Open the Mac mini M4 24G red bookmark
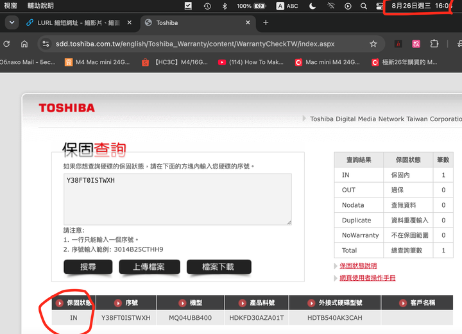The width and height of the screenshot is (462, 334). (x=327, y=62)
